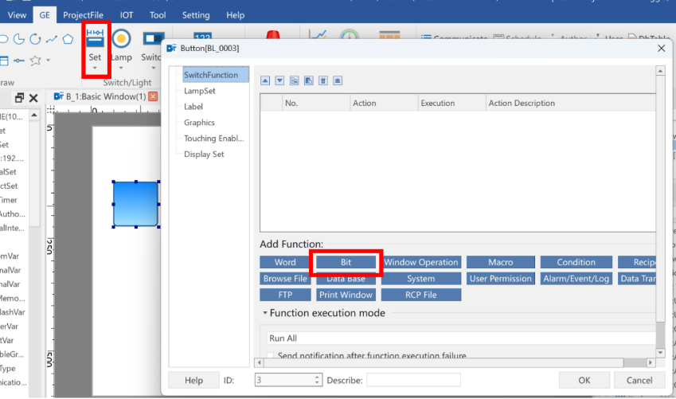Select LampSet in the dialog tree
Image resolution: width=676 pixels, height=399 pixels.
pyautogui.click(x=200, y=91)
